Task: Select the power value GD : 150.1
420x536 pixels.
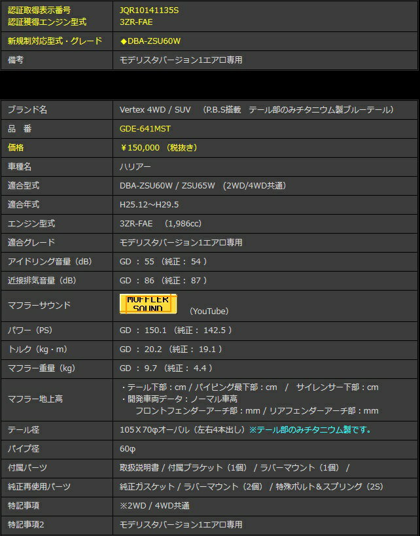Action: click(143, 331)
